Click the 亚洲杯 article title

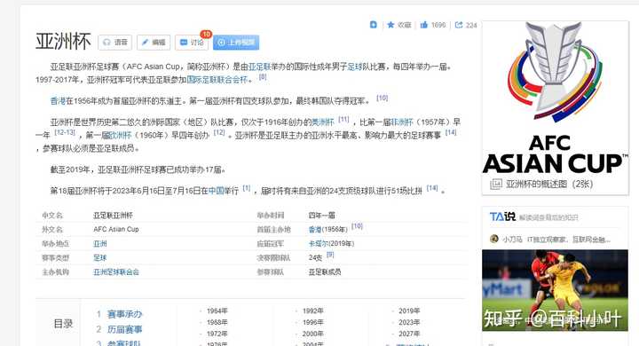tap(63, 42)
